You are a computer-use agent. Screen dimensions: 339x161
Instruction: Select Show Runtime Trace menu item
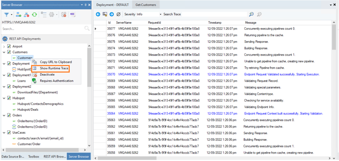(x=54, y=68)
